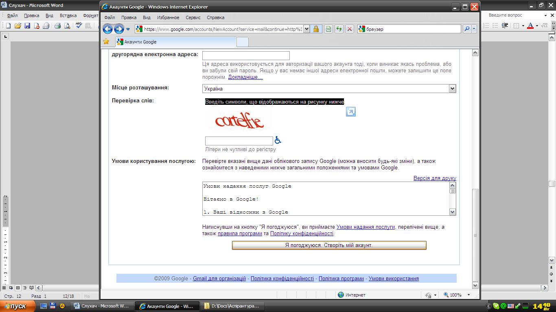The width and height of the screenshot is (556, 312).
Task: Click Я погоджуюся. Створіть мій акаунт button
Action: 329,245
